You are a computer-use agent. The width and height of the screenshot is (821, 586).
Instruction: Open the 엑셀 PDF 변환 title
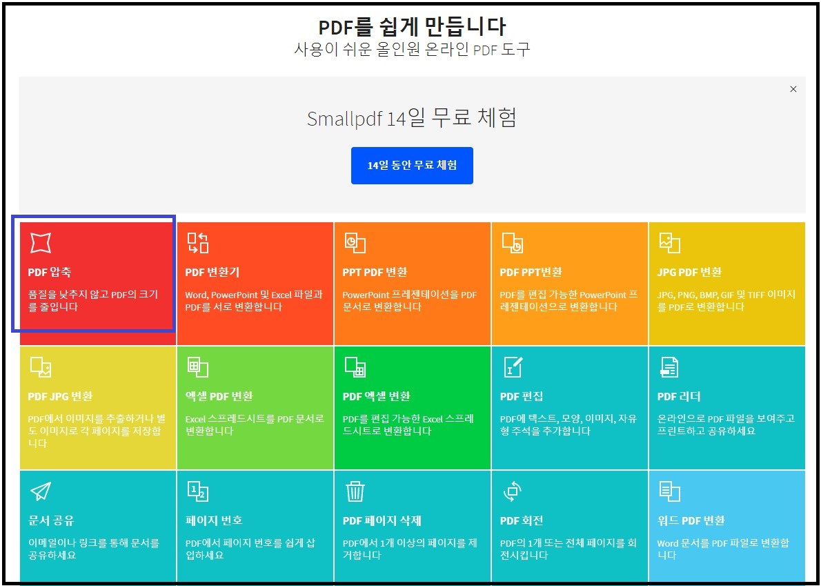219,396
